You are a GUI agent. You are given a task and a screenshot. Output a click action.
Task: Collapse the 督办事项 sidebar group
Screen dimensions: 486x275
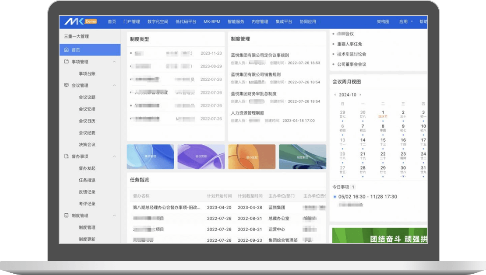114,156
